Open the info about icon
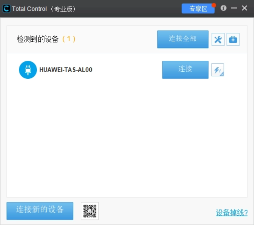254x225 pixels. (224, 8)
